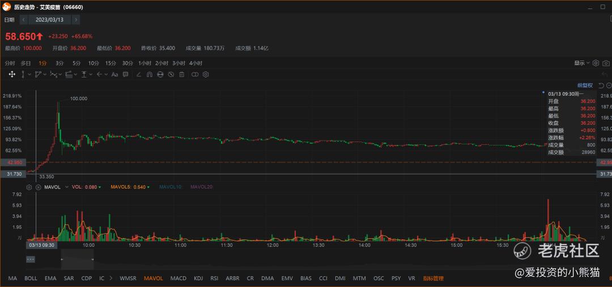Click the timeline range selector window
This screenshot has width=612, height=287.
click(77, 259)
